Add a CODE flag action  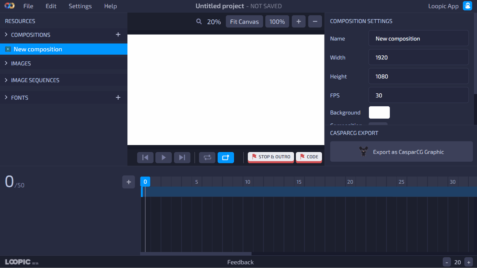(x=309, y=157)
